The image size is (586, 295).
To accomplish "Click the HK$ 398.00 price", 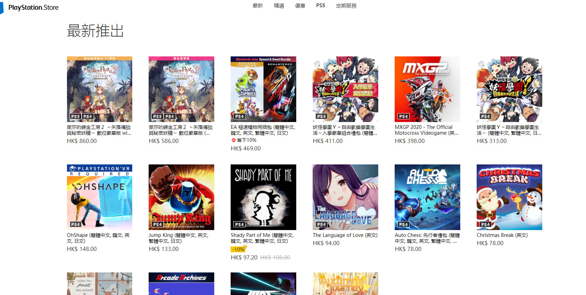I will (410, 141).
